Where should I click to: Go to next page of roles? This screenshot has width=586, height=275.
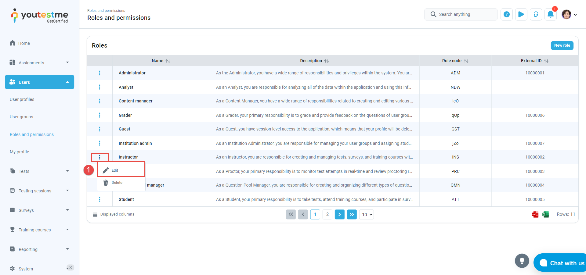339,215
